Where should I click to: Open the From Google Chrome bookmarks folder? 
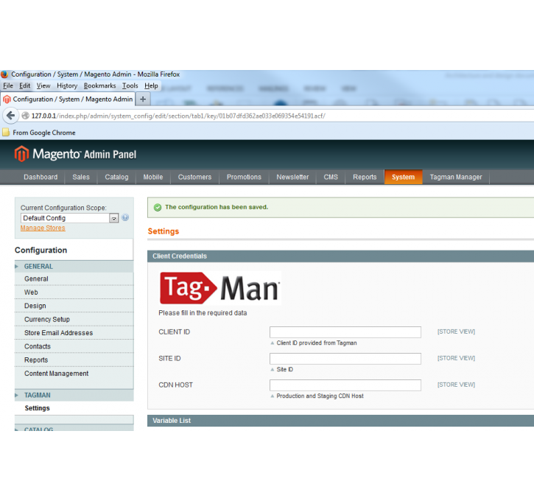(x=39, y=133)
